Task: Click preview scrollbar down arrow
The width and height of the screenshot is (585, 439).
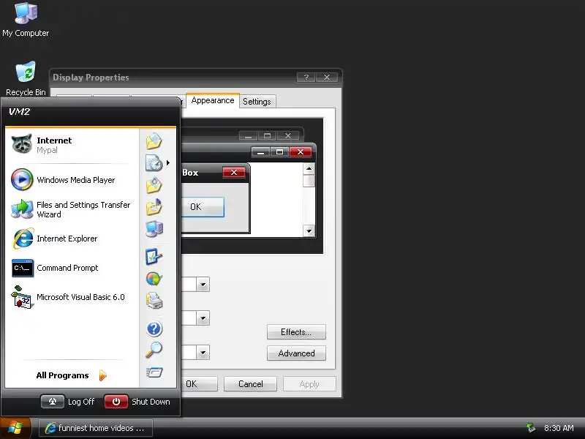Action: 309,230
